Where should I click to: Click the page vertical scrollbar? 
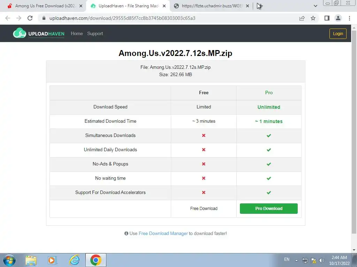[x=354, y=132]
